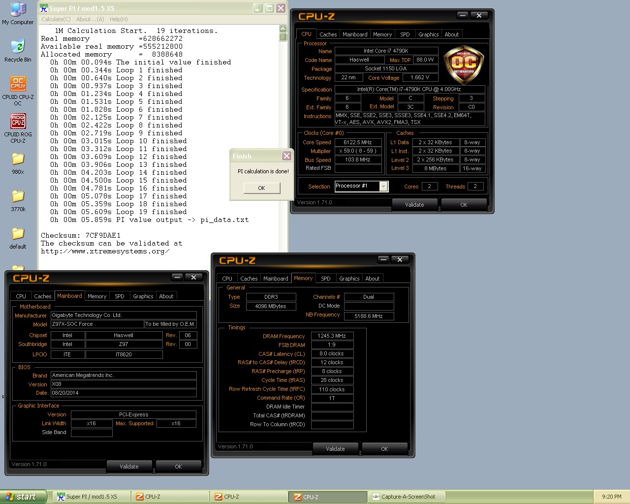Open Help menu in Super PI
The height and width of the screenshot is (504, 630).
pos(119,19)
